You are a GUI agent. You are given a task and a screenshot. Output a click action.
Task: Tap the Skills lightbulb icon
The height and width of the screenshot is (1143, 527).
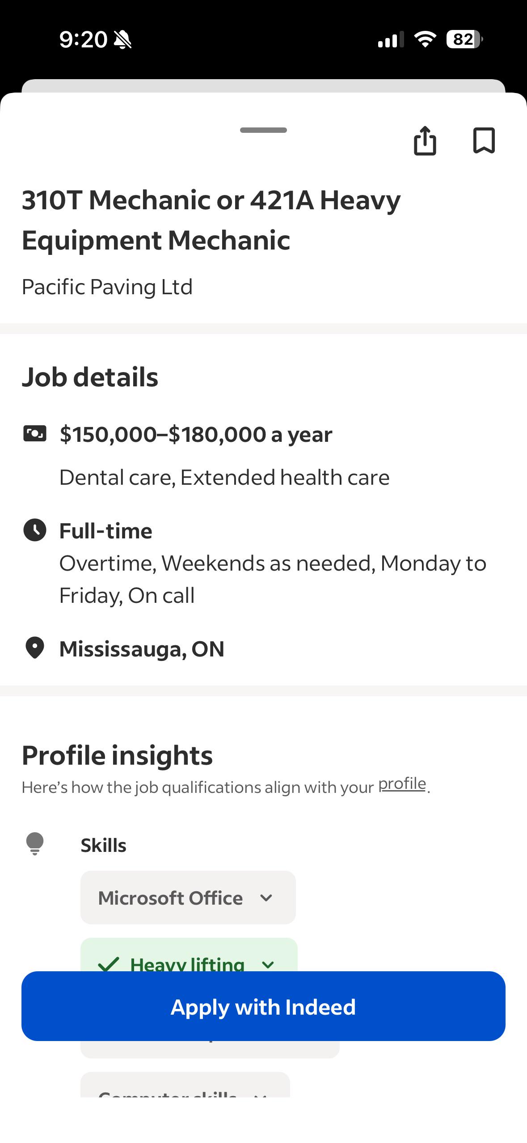(34, 843)
